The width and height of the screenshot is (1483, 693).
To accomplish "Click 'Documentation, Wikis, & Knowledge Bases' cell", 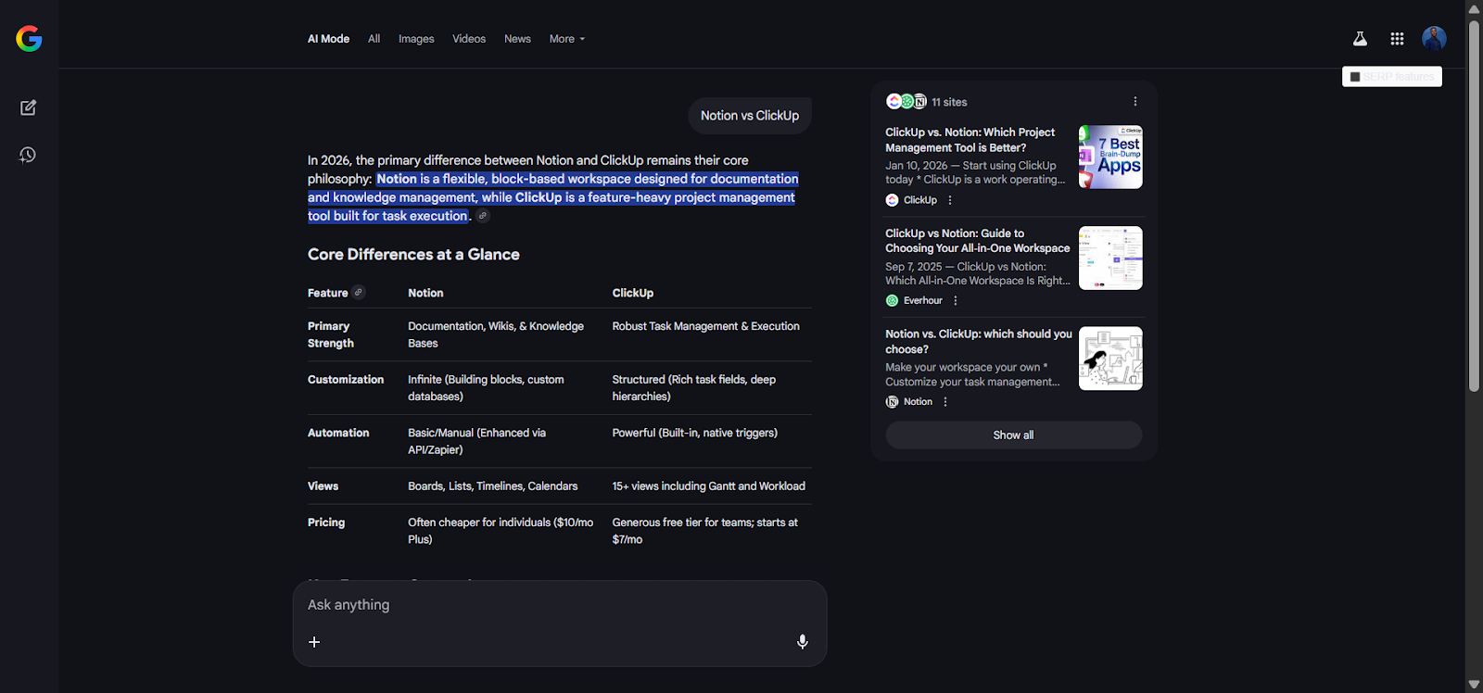I will [496, 334].
